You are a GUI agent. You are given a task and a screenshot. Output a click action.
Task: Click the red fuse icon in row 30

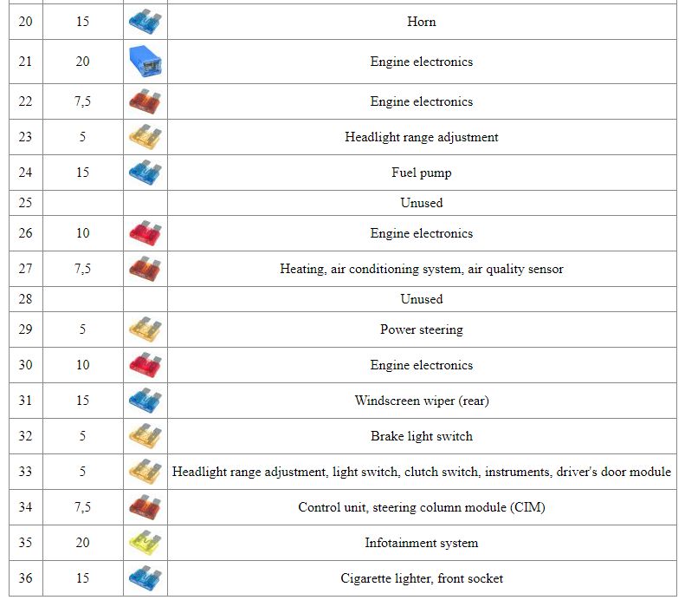145,365
